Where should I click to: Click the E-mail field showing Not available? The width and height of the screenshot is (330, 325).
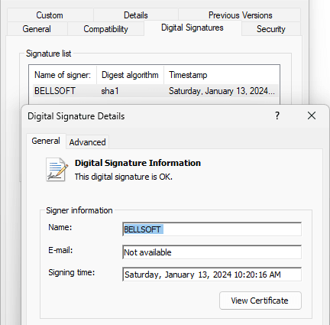(212, 252)
